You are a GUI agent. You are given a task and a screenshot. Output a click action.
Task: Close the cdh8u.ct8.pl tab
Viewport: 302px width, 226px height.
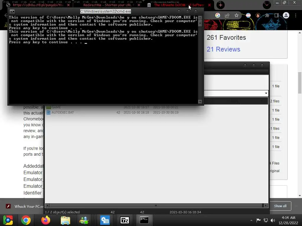pyautogui.click(x=68, y=5)
